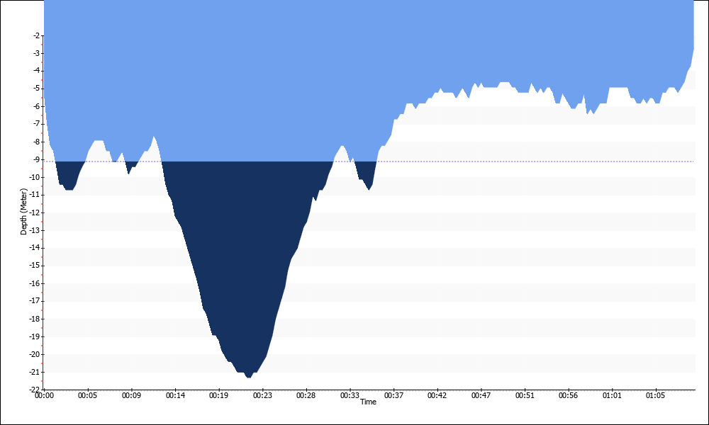Pick the -10 label on depth axis
This screenshot has height=425, width=709.
pyautogui.click(x=35, y=177)
